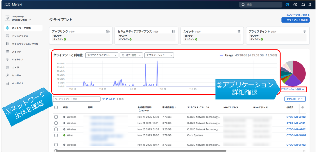316x152 pixels.
Task: Open the help question-mark icon
Action: tap(295, 5)
